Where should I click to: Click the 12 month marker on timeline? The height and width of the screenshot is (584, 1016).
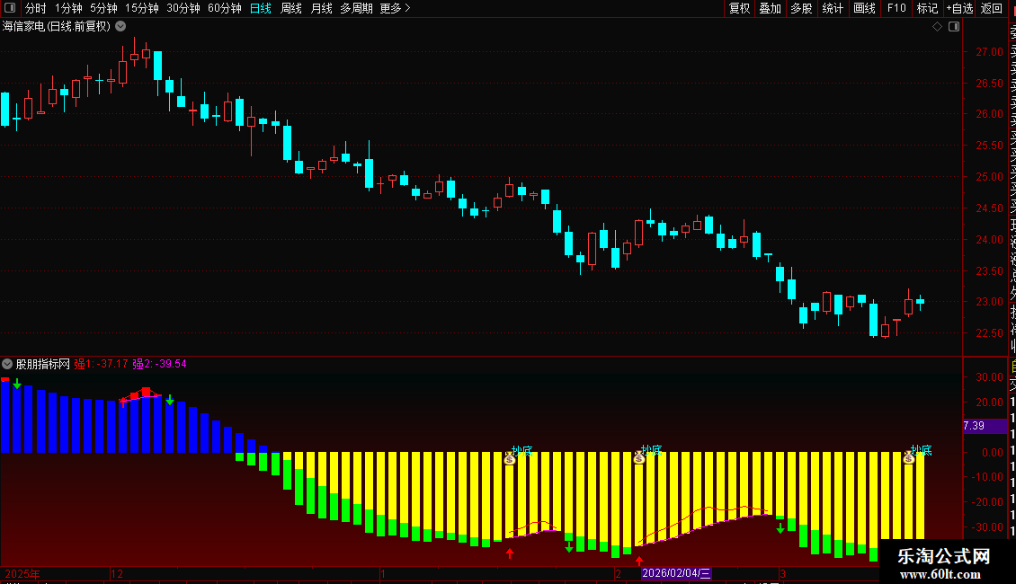[x=117, y=573]
